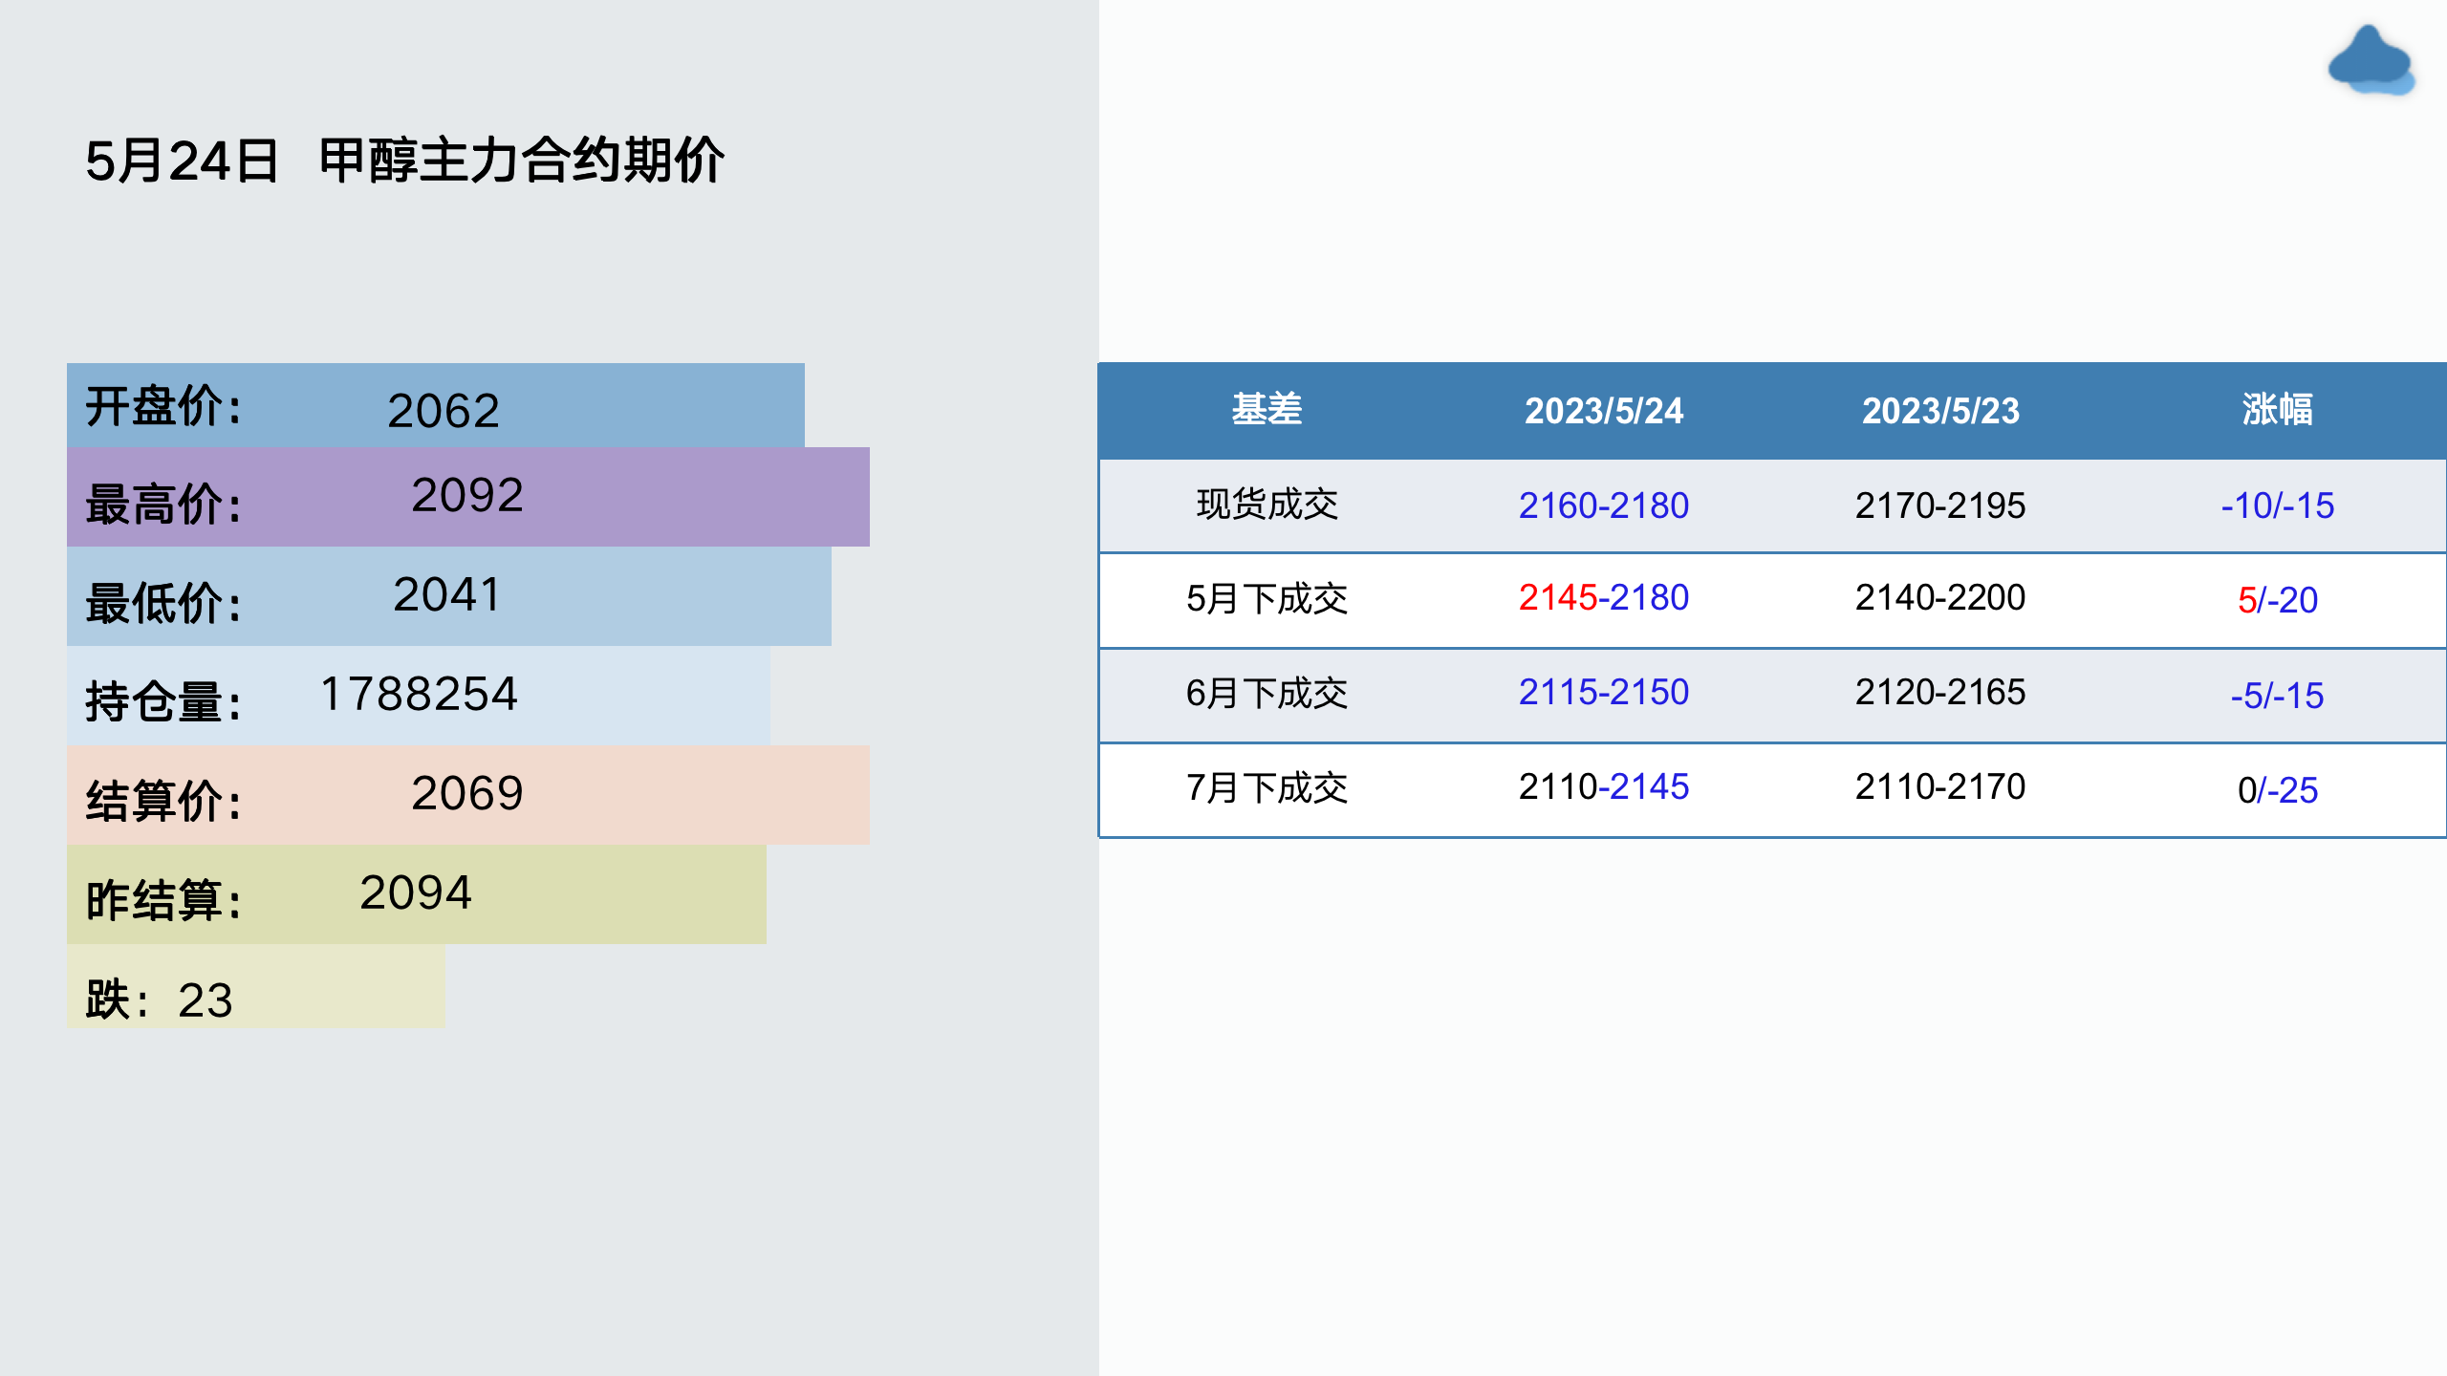
Task: Click the 开盘价 label
Action: pos(163,406)
